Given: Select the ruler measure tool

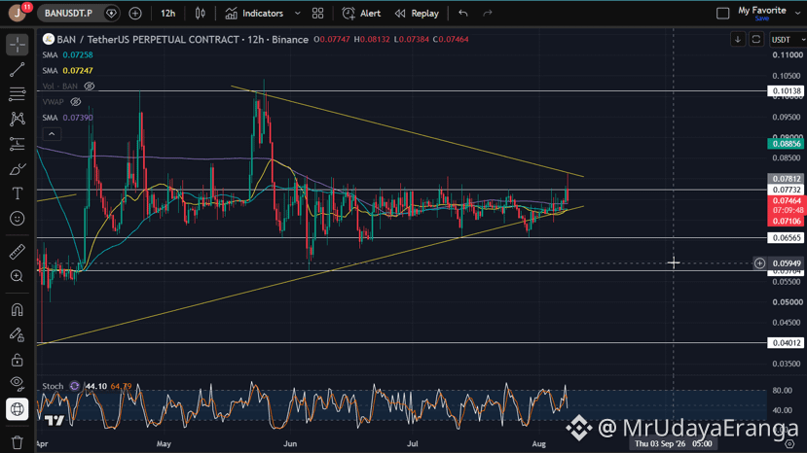Looking at the screenshot, I should point(17,252).
